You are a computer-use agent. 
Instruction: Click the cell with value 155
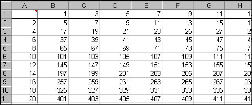[209, 65]
